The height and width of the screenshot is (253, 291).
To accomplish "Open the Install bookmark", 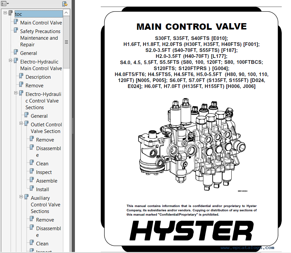I will [42, 189].
